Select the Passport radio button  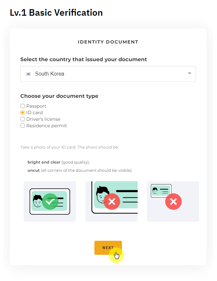point(23,106)
